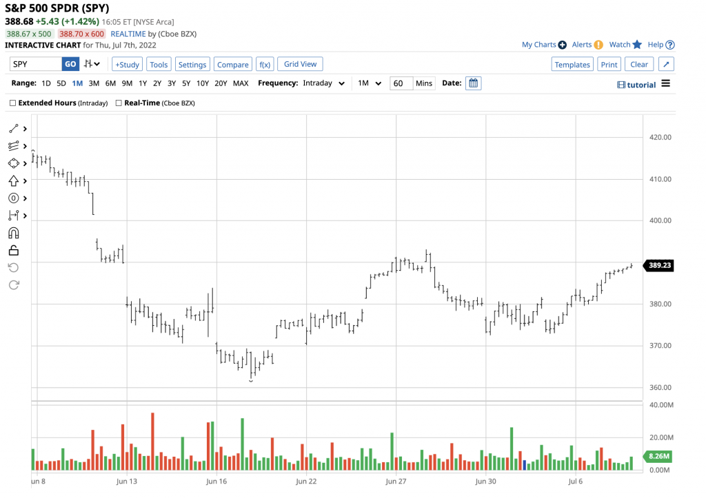
Task: Click the Help question mark icon
Action: click(670, 45)
